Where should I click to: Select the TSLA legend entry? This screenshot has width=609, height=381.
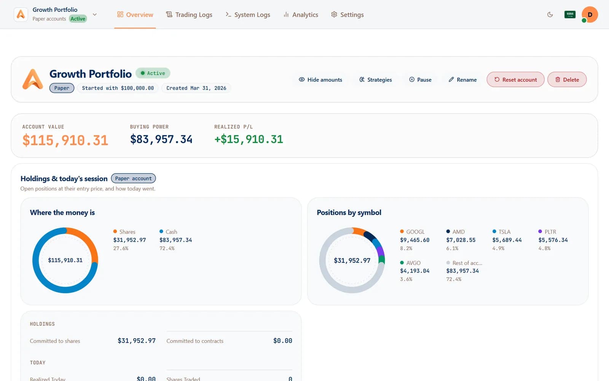pos(507,240)
